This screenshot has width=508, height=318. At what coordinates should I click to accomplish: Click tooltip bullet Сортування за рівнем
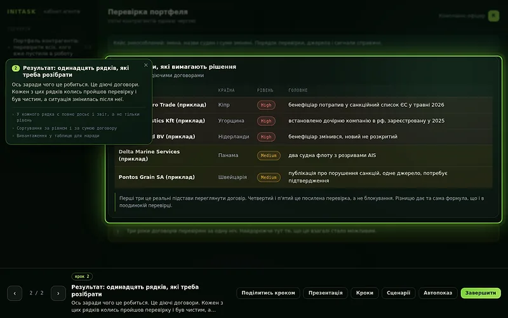tap(67, 128)
